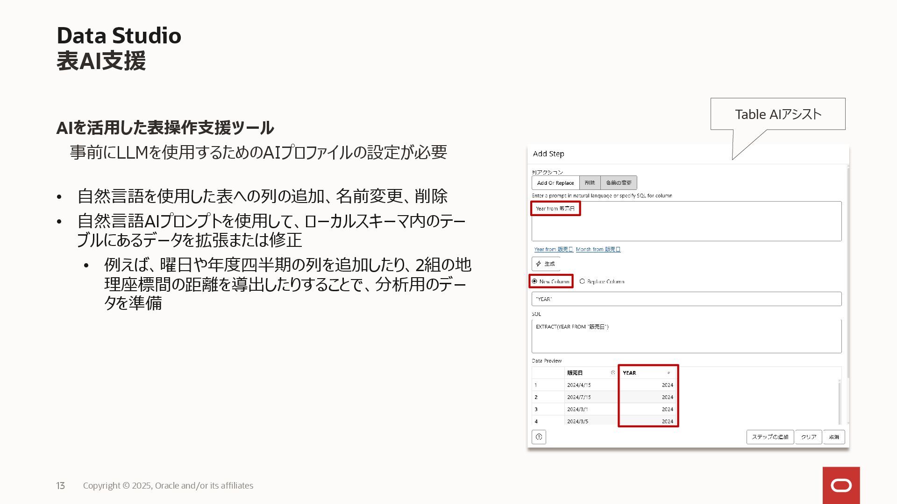Switch to 削除 column action tab

click(590, 183)
